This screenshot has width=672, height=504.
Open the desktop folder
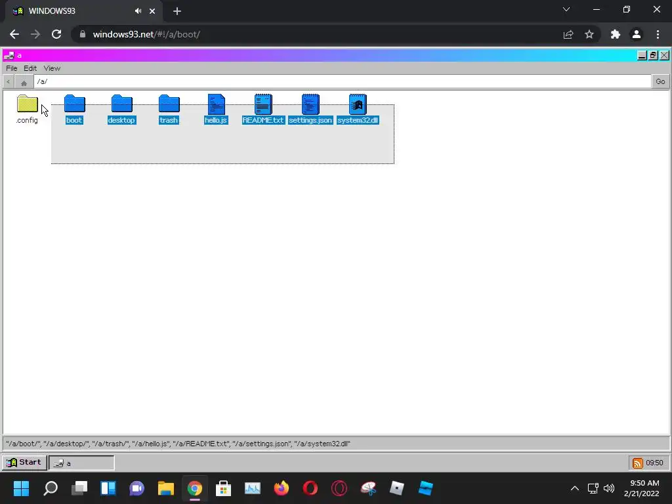[121, 104]
